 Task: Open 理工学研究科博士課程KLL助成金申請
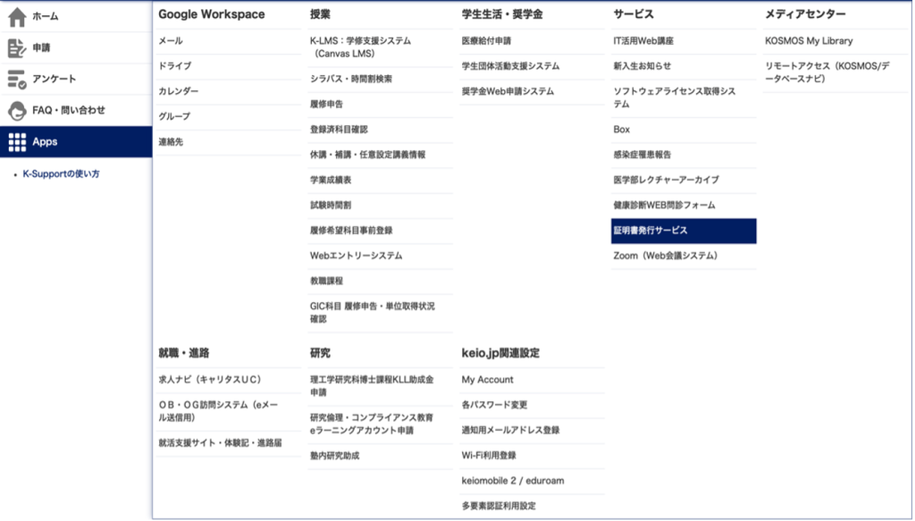point(372,386)
